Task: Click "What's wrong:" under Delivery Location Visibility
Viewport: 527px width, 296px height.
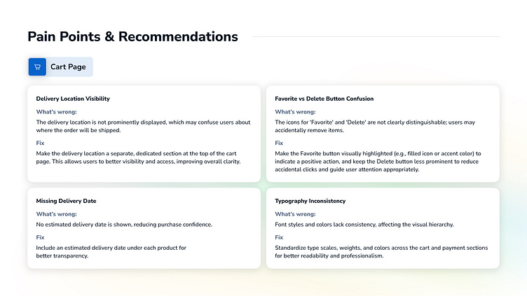Action: click(56, 112)
